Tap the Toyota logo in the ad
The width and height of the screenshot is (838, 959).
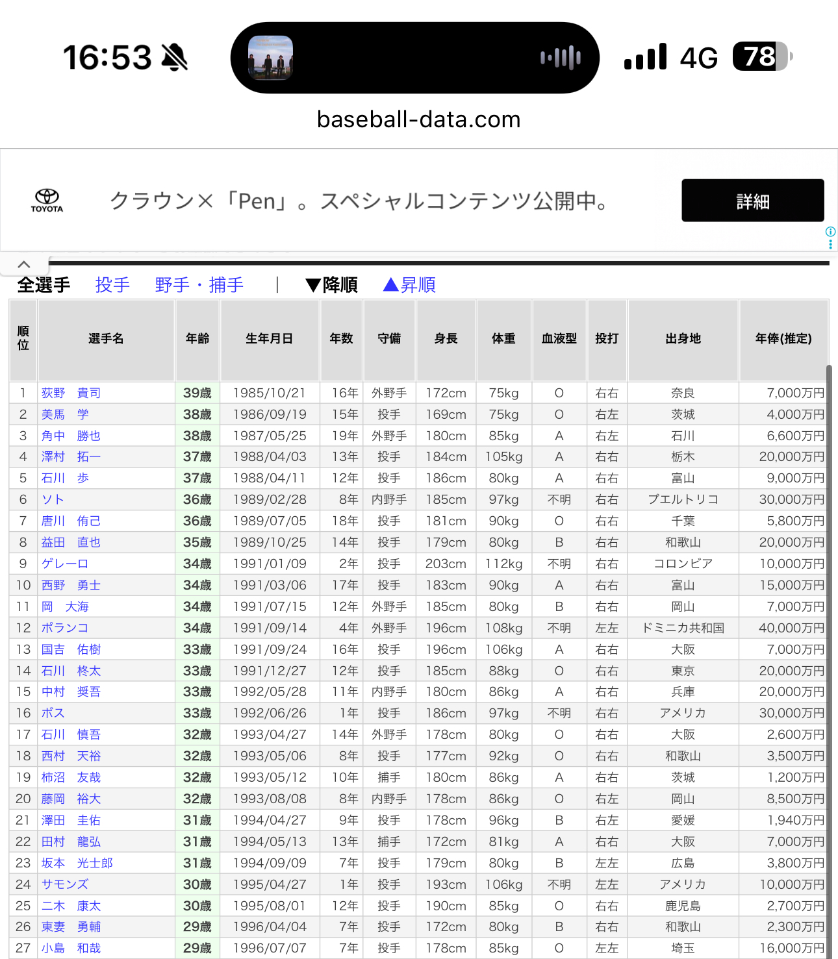click(47, 200)
